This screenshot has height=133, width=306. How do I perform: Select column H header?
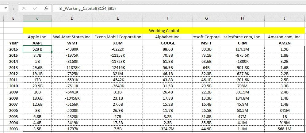pyautogui.click(x=242, y=18)
